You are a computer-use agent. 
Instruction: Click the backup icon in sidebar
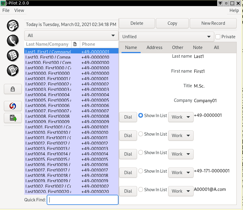pos(13,118)
